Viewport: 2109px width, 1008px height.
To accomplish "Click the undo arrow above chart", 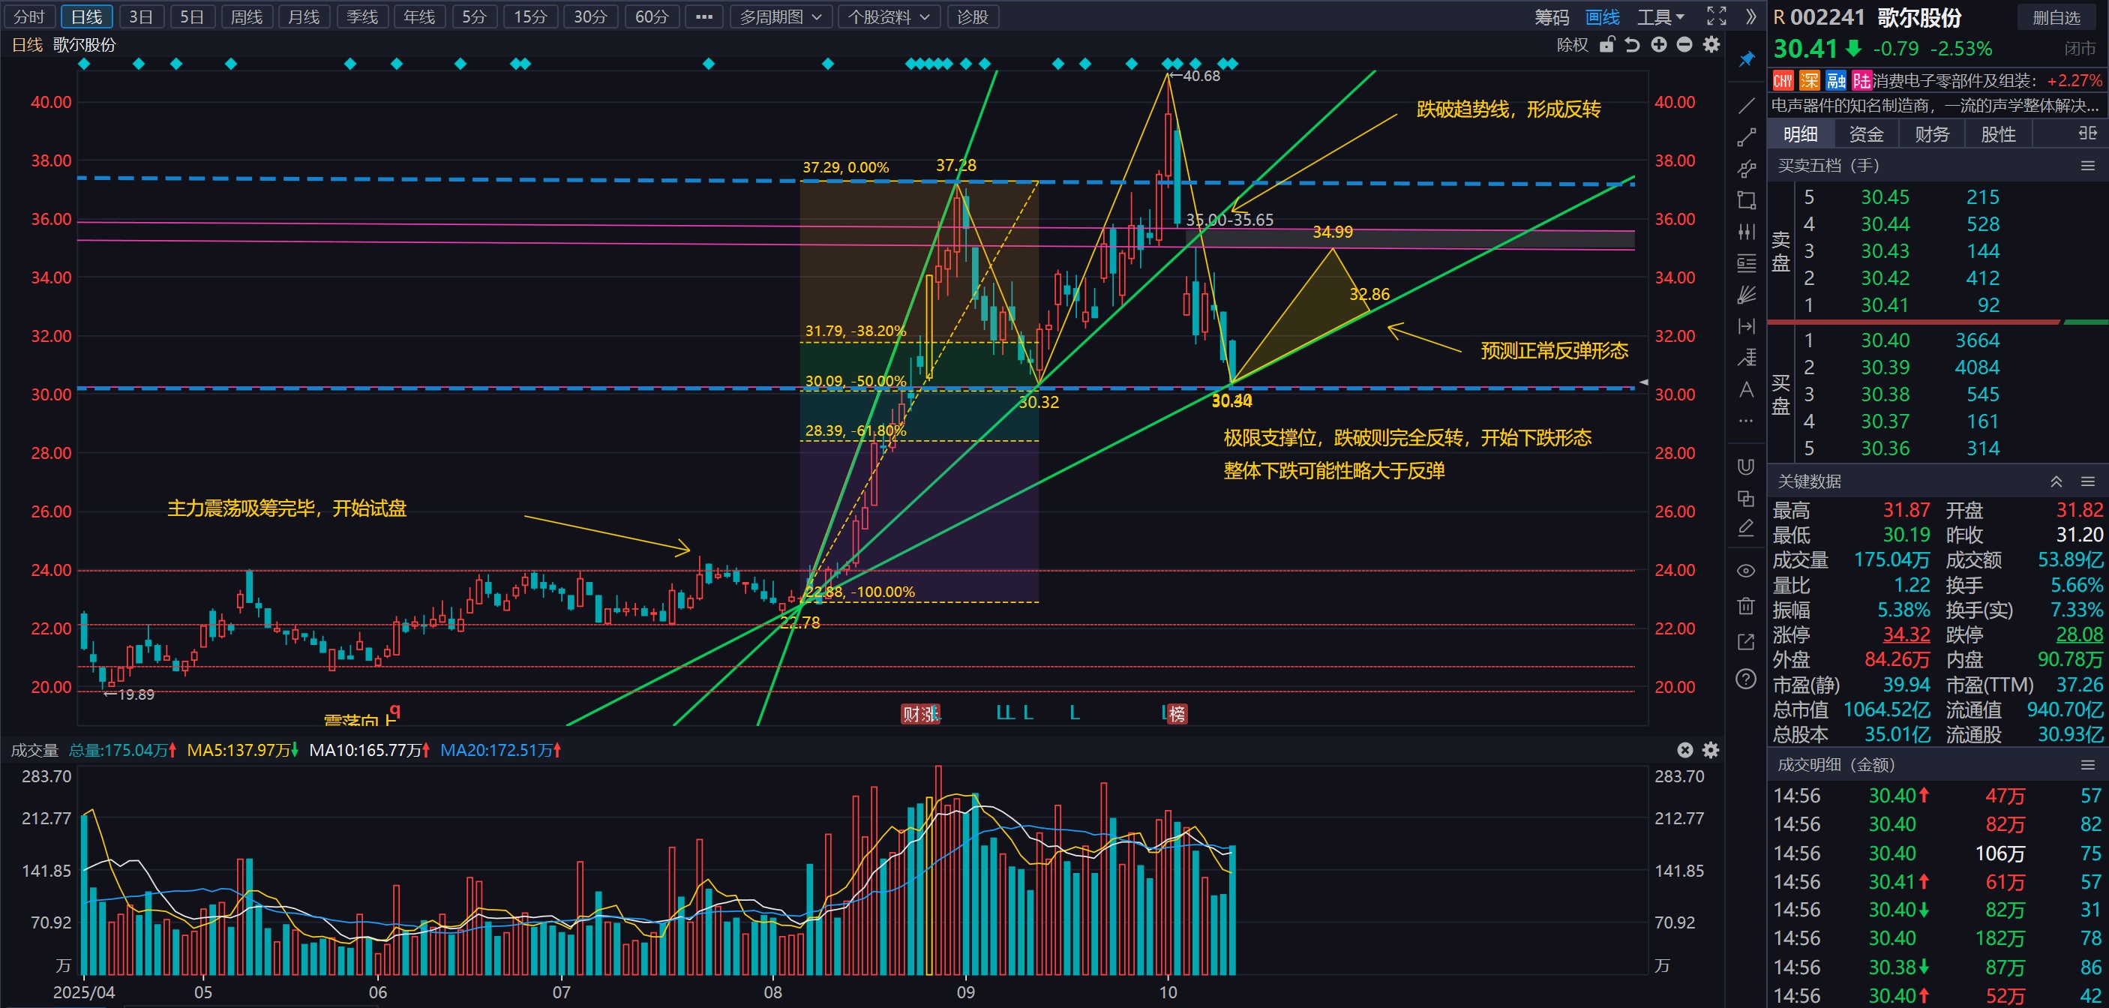I will click(x=1632, y=45).
